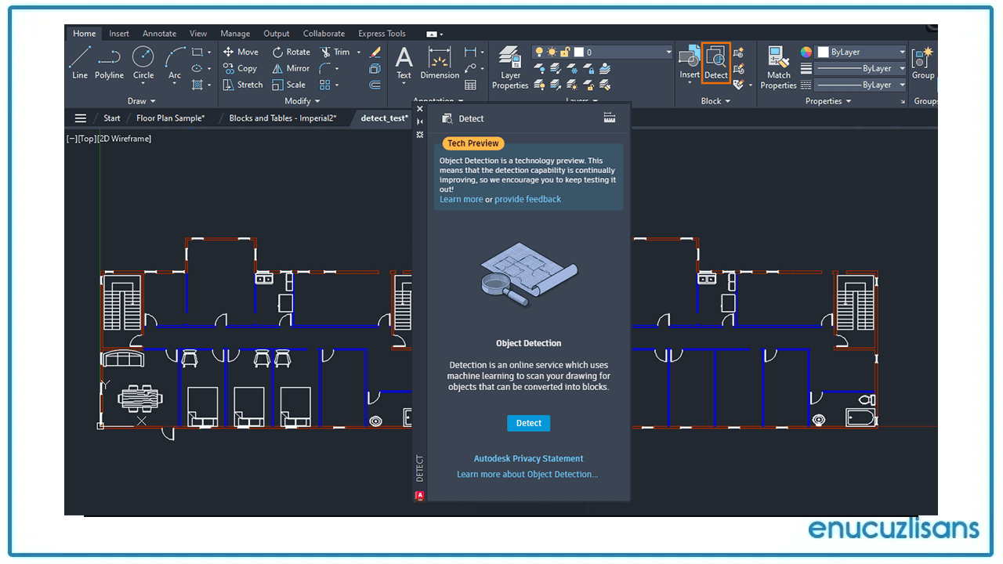
Task: Switch to the Manage ribbon tab
Action: point(235,34)
